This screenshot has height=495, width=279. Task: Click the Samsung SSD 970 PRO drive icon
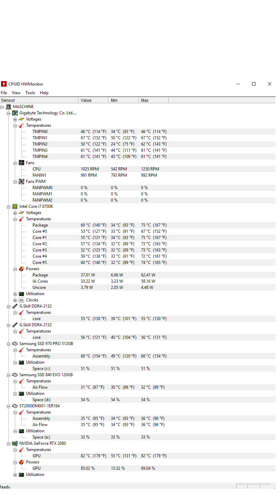click(x=15, y=344)
